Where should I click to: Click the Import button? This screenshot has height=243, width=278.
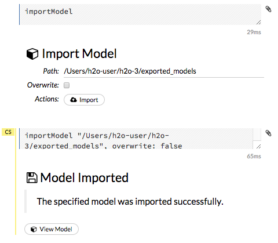84,100
